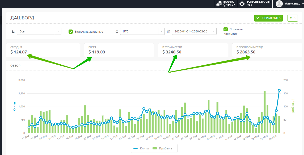This screenshot has height=155, width=304.
Task: Click the vertical Прибыль, $ axis title
Action: click(x=293, y=107)
